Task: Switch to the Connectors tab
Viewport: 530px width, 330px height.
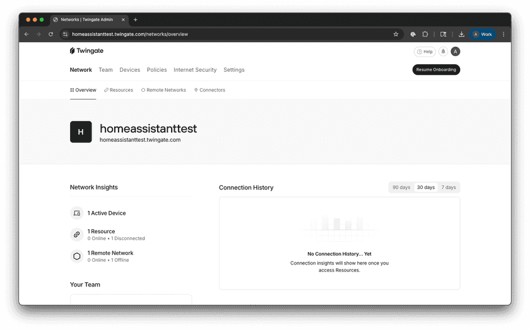Action: [209, 90]
